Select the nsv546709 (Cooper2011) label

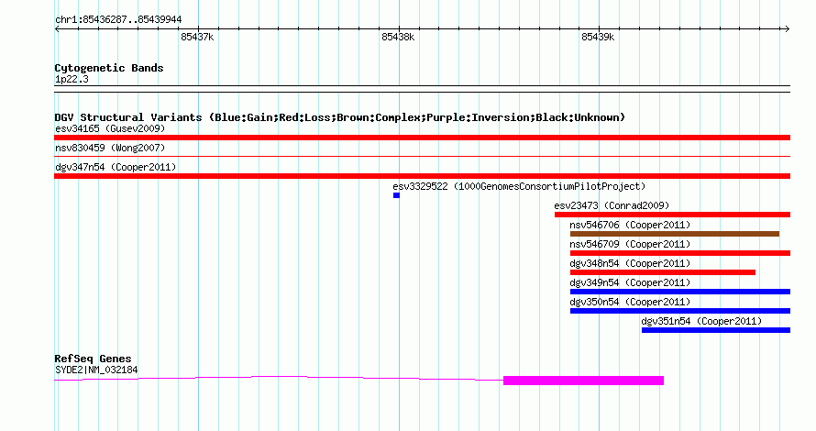[x=630, y=244]
